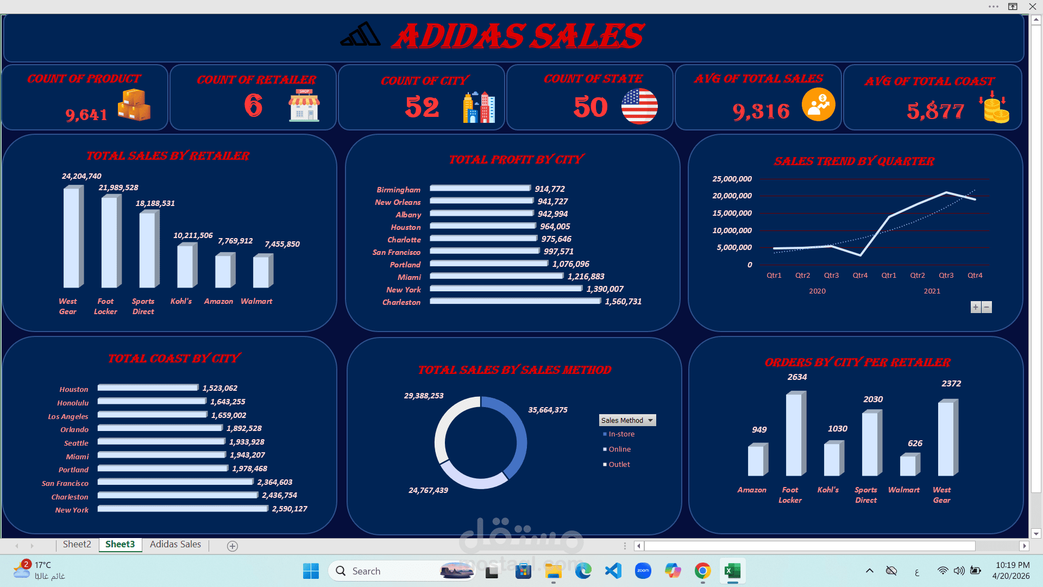Click the city buildings icon
Screen dimensions: 1043x587
[479, 107]
